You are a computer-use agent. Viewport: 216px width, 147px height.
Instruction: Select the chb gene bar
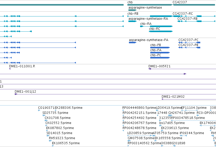[x=150, y=5]
